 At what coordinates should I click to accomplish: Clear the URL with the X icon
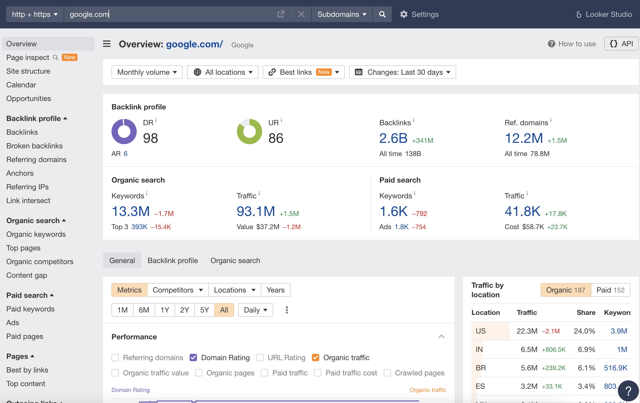click(301, 14)
